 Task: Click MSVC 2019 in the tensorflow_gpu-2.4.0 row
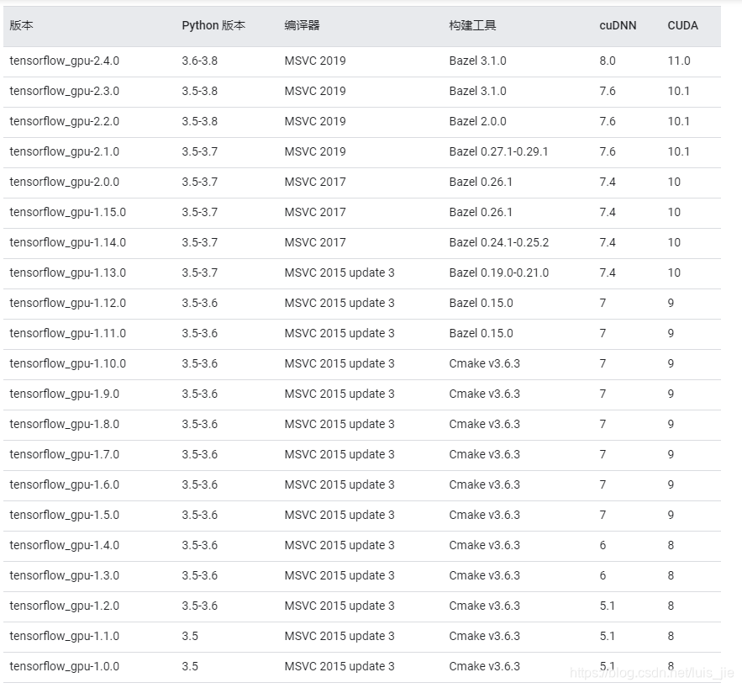pyautogui.click(x=315, y=61)
